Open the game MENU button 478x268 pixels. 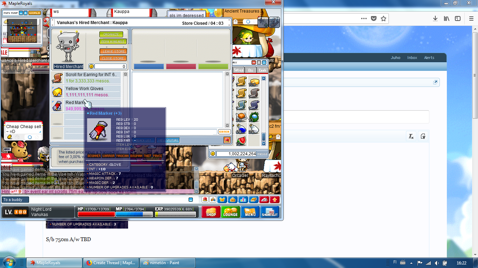[250, 212]
